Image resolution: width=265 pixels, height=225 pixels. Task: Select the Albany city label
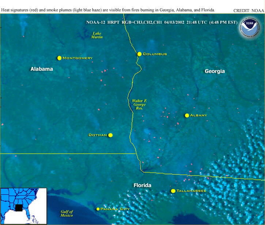click(x=198, y=115)
